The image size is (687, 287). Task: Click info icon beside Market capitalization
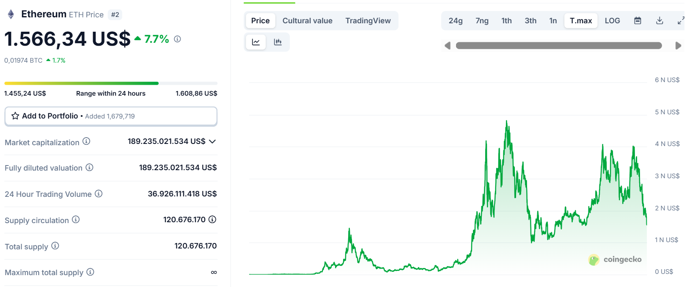tap(86, 141)
